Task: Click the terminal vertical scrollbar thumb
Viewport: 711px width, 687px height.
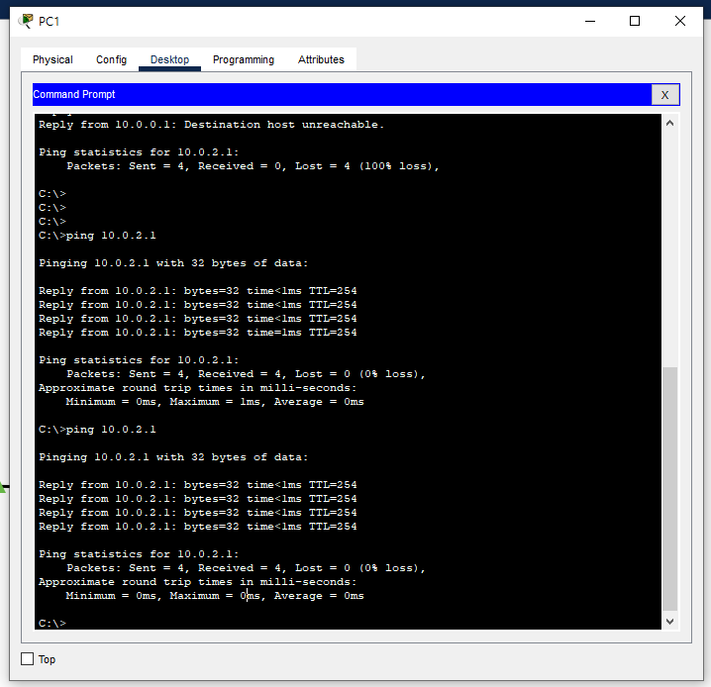Action: 669,488
